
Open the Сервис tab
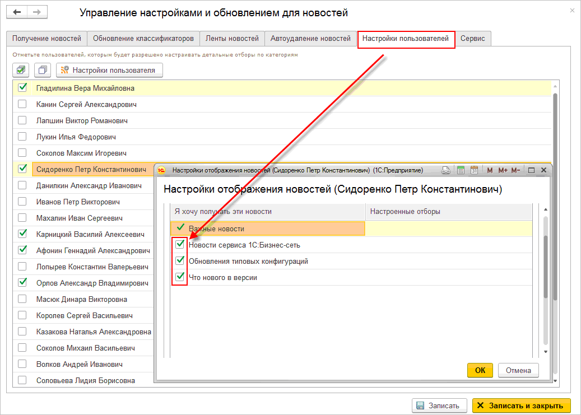(472, 39)
